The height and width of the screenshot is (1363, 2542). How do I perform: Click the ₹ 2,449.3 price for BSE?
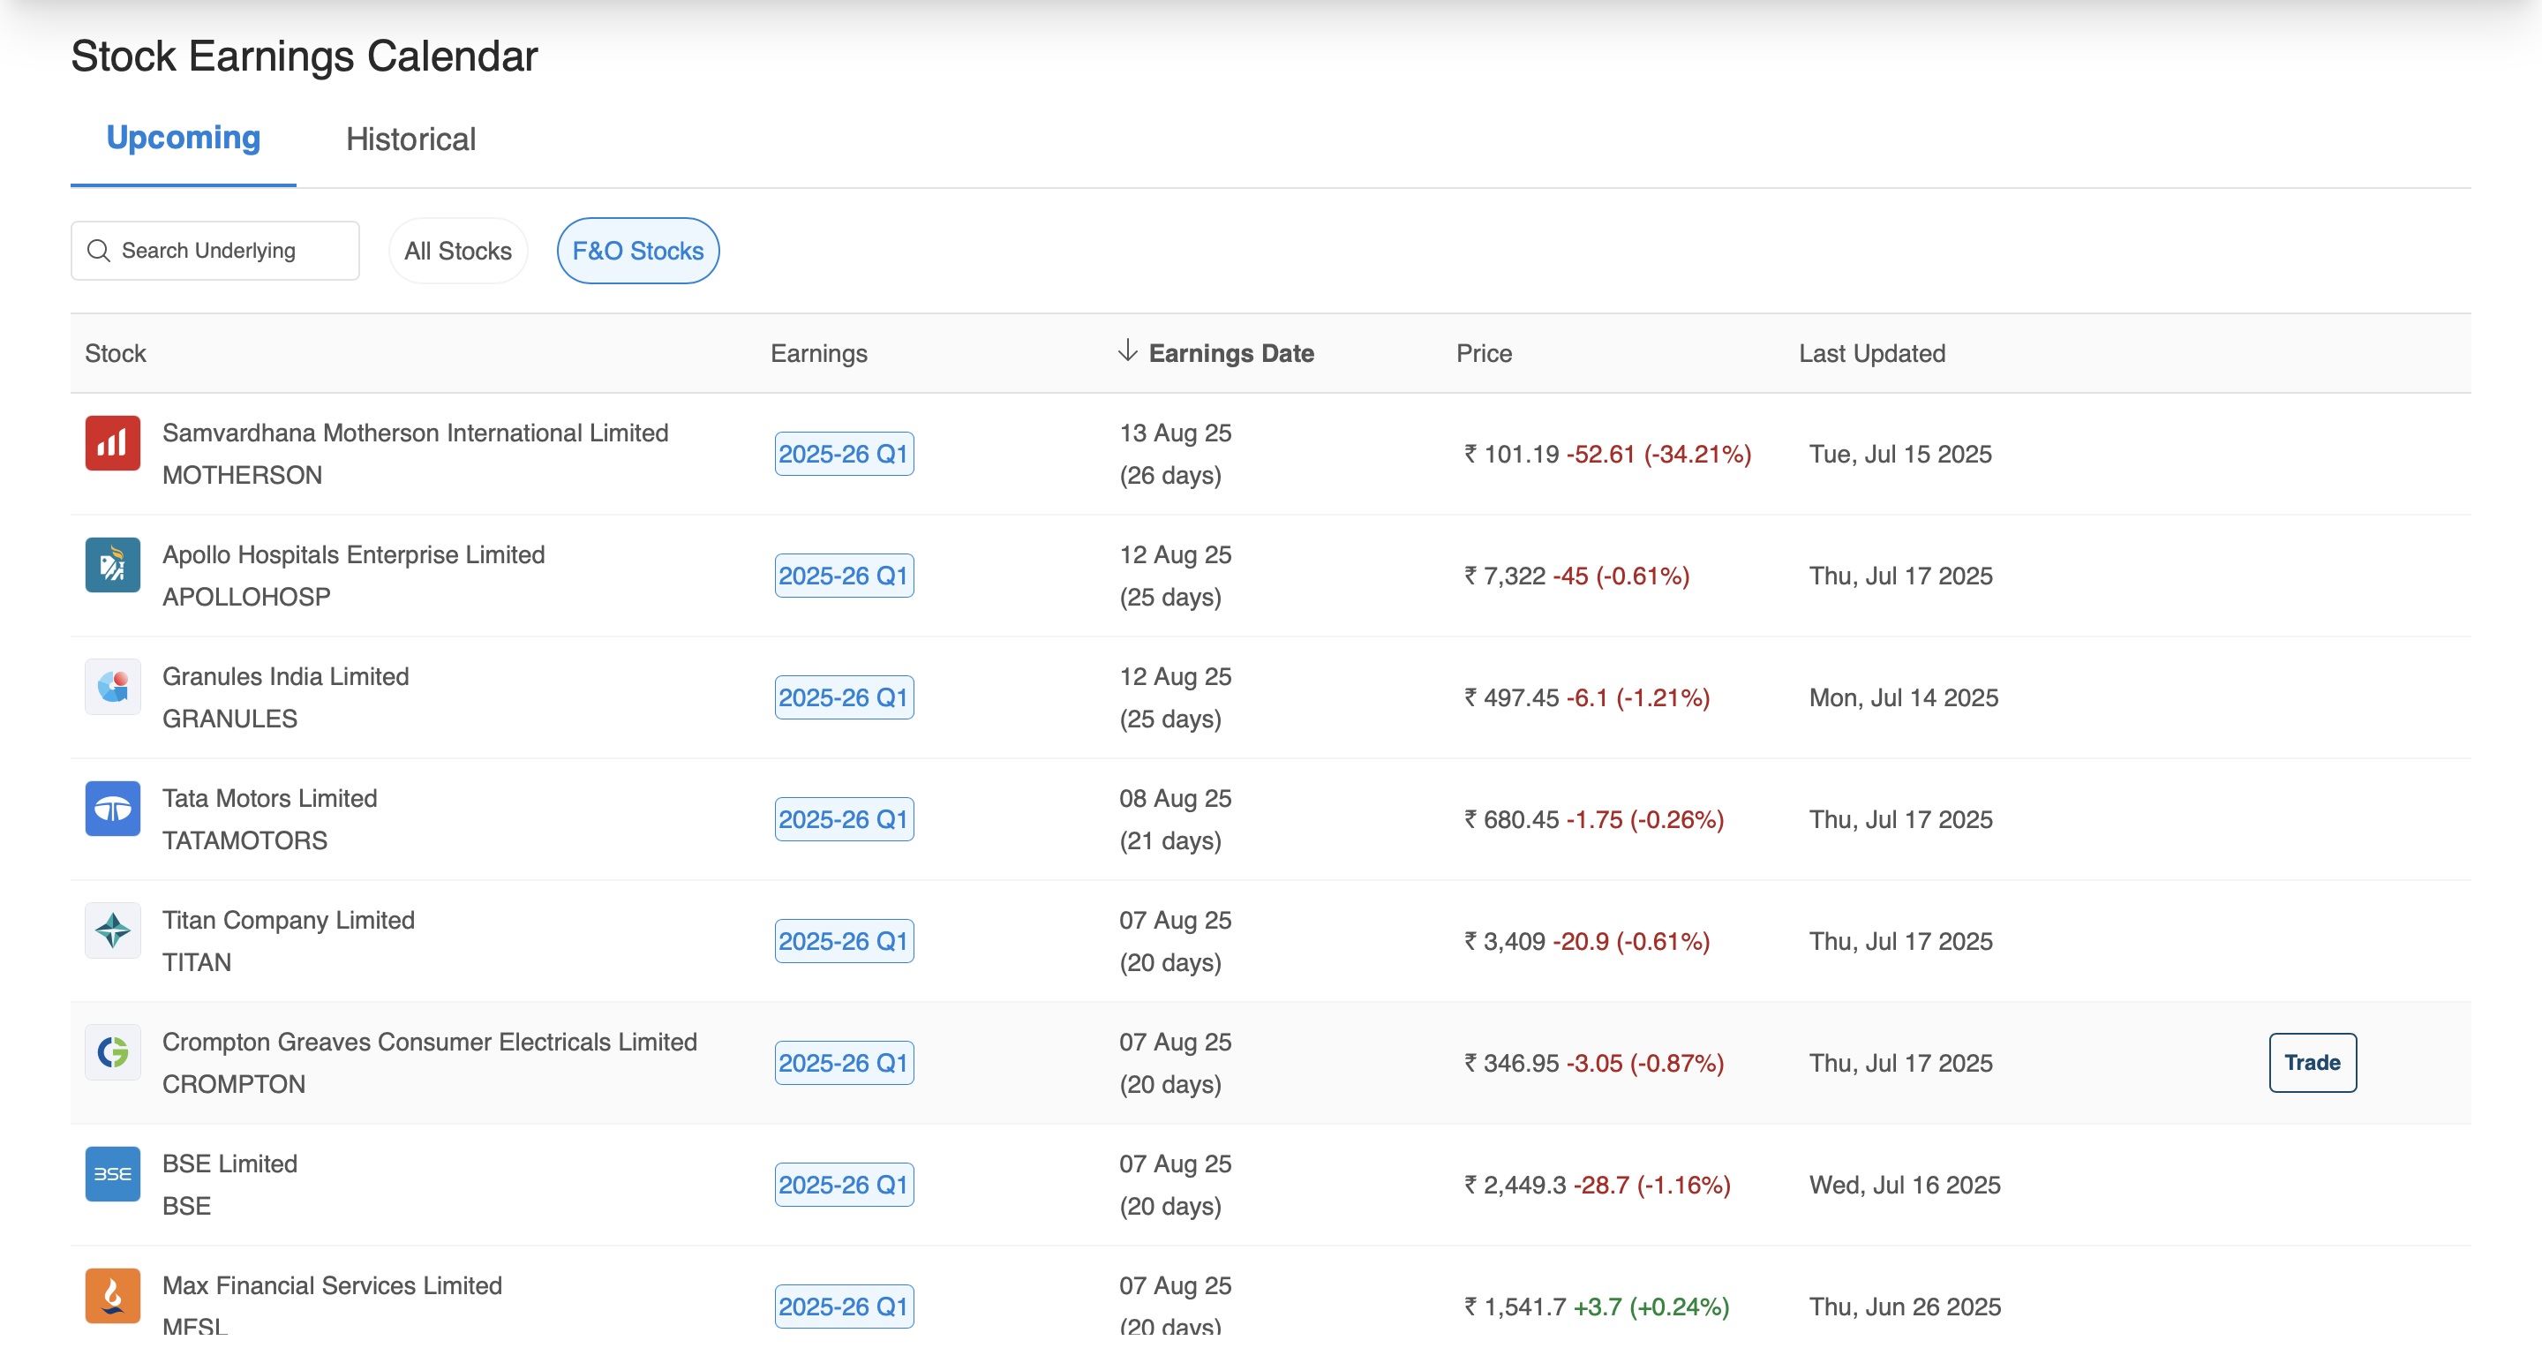(1515, 1186)
